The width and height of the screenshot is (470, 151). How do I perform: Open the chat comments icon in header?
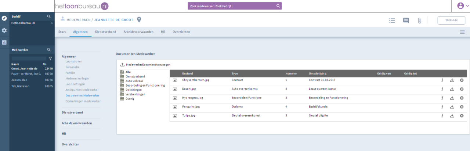coord(406,21)
